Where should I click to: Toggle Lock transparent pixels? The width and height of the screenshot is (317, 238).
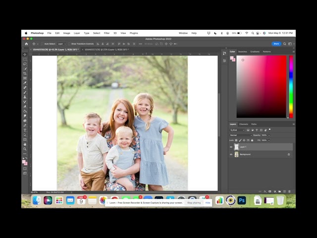[x=236, y=140]
